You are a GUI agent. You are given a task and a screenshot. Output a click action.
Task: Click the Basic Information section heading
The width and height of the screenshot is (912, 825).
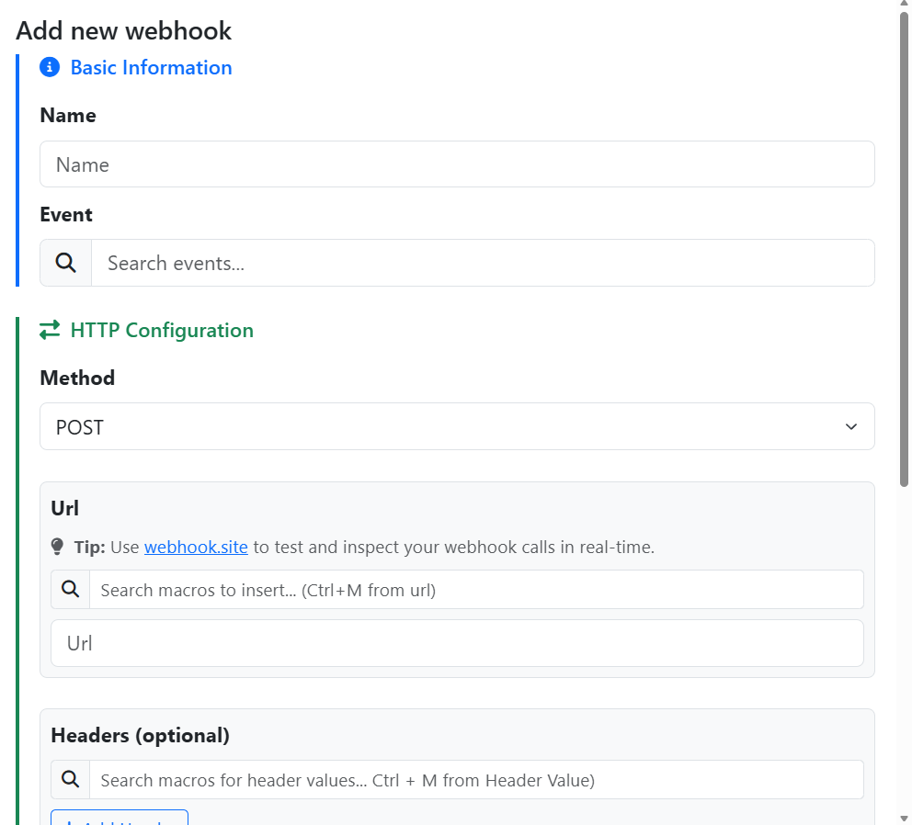[151, 68]
